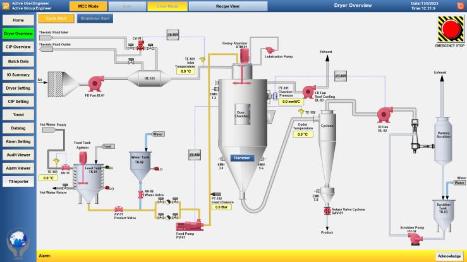Screen dimensions: 467x262
Task: Click the FD Fan BL01 blower icon
Action: [x=95, y=81]
